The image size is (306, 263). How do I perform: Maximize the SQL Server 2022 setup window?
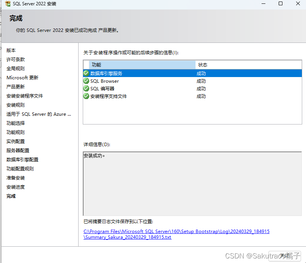281,3
